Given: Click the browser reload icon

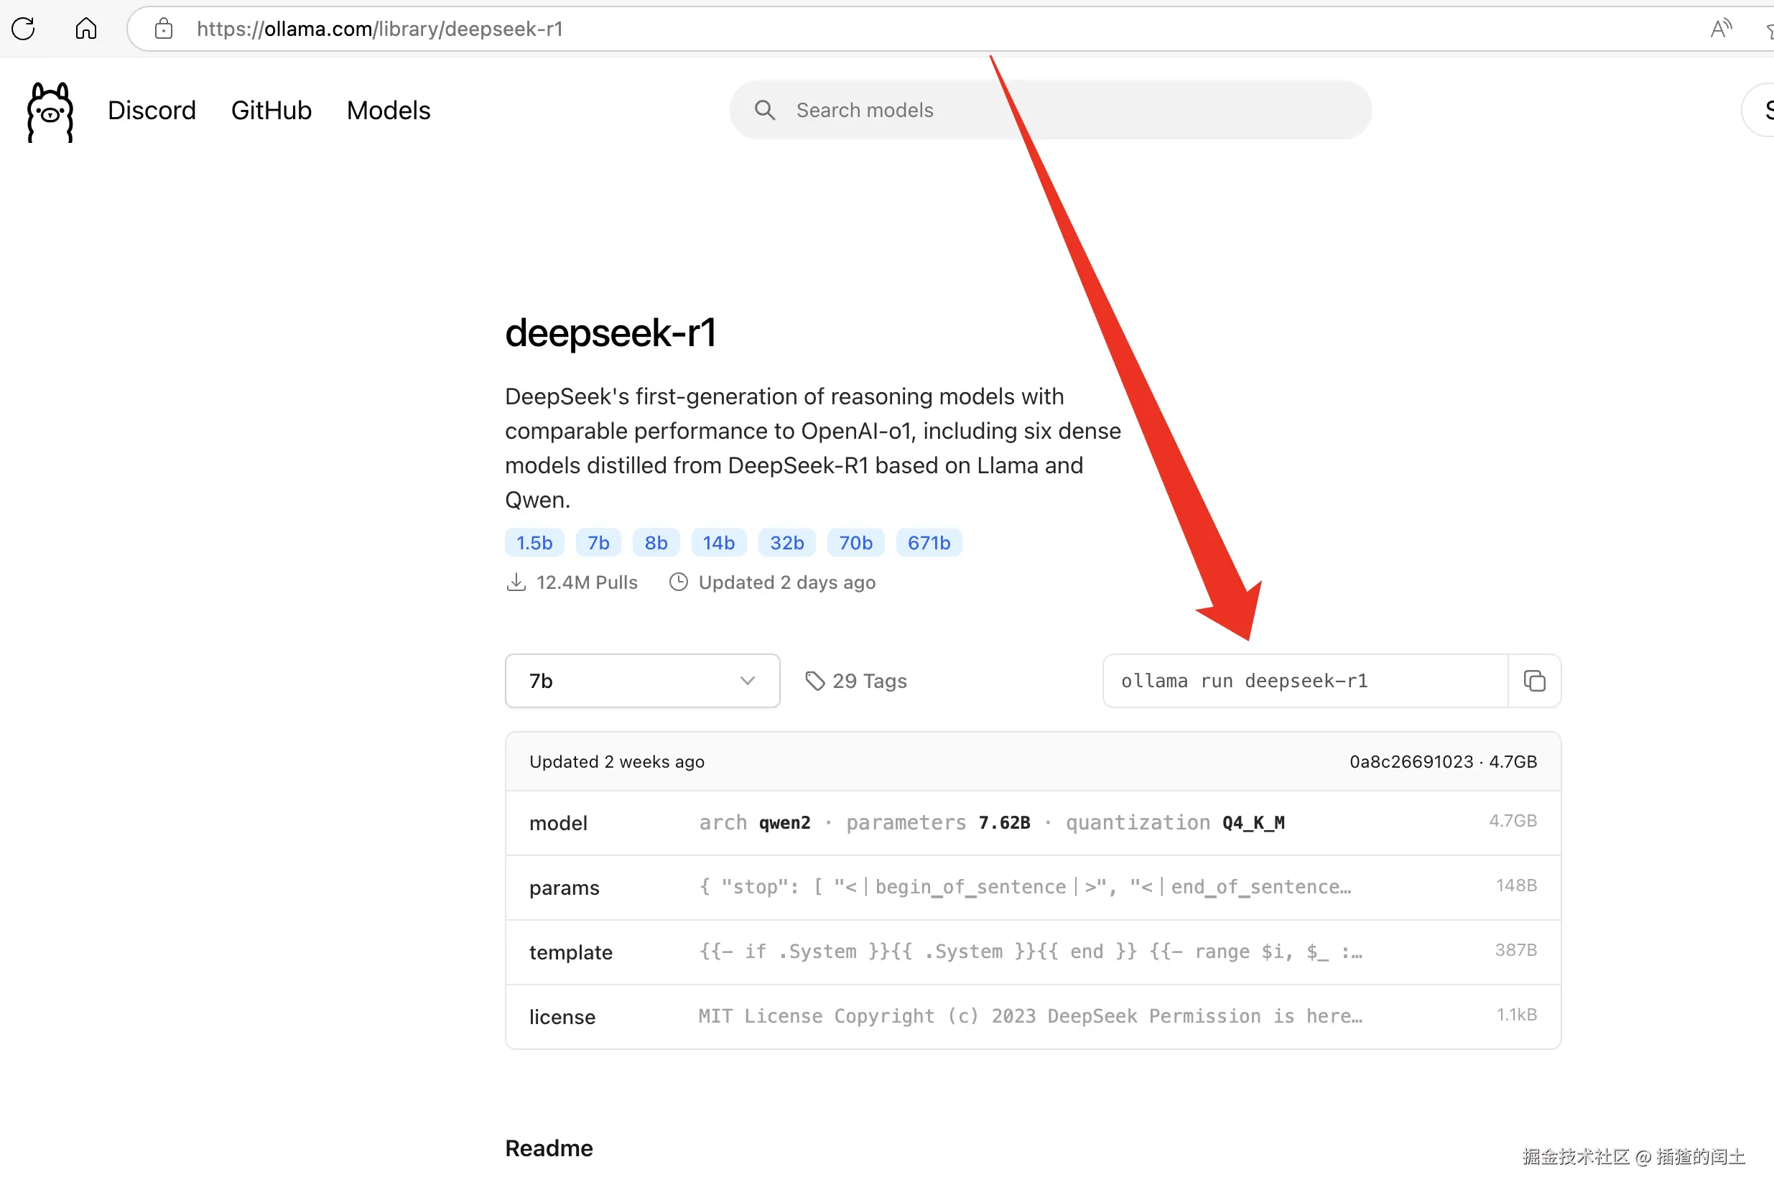Looking at the screenshot, I should 24,29.
